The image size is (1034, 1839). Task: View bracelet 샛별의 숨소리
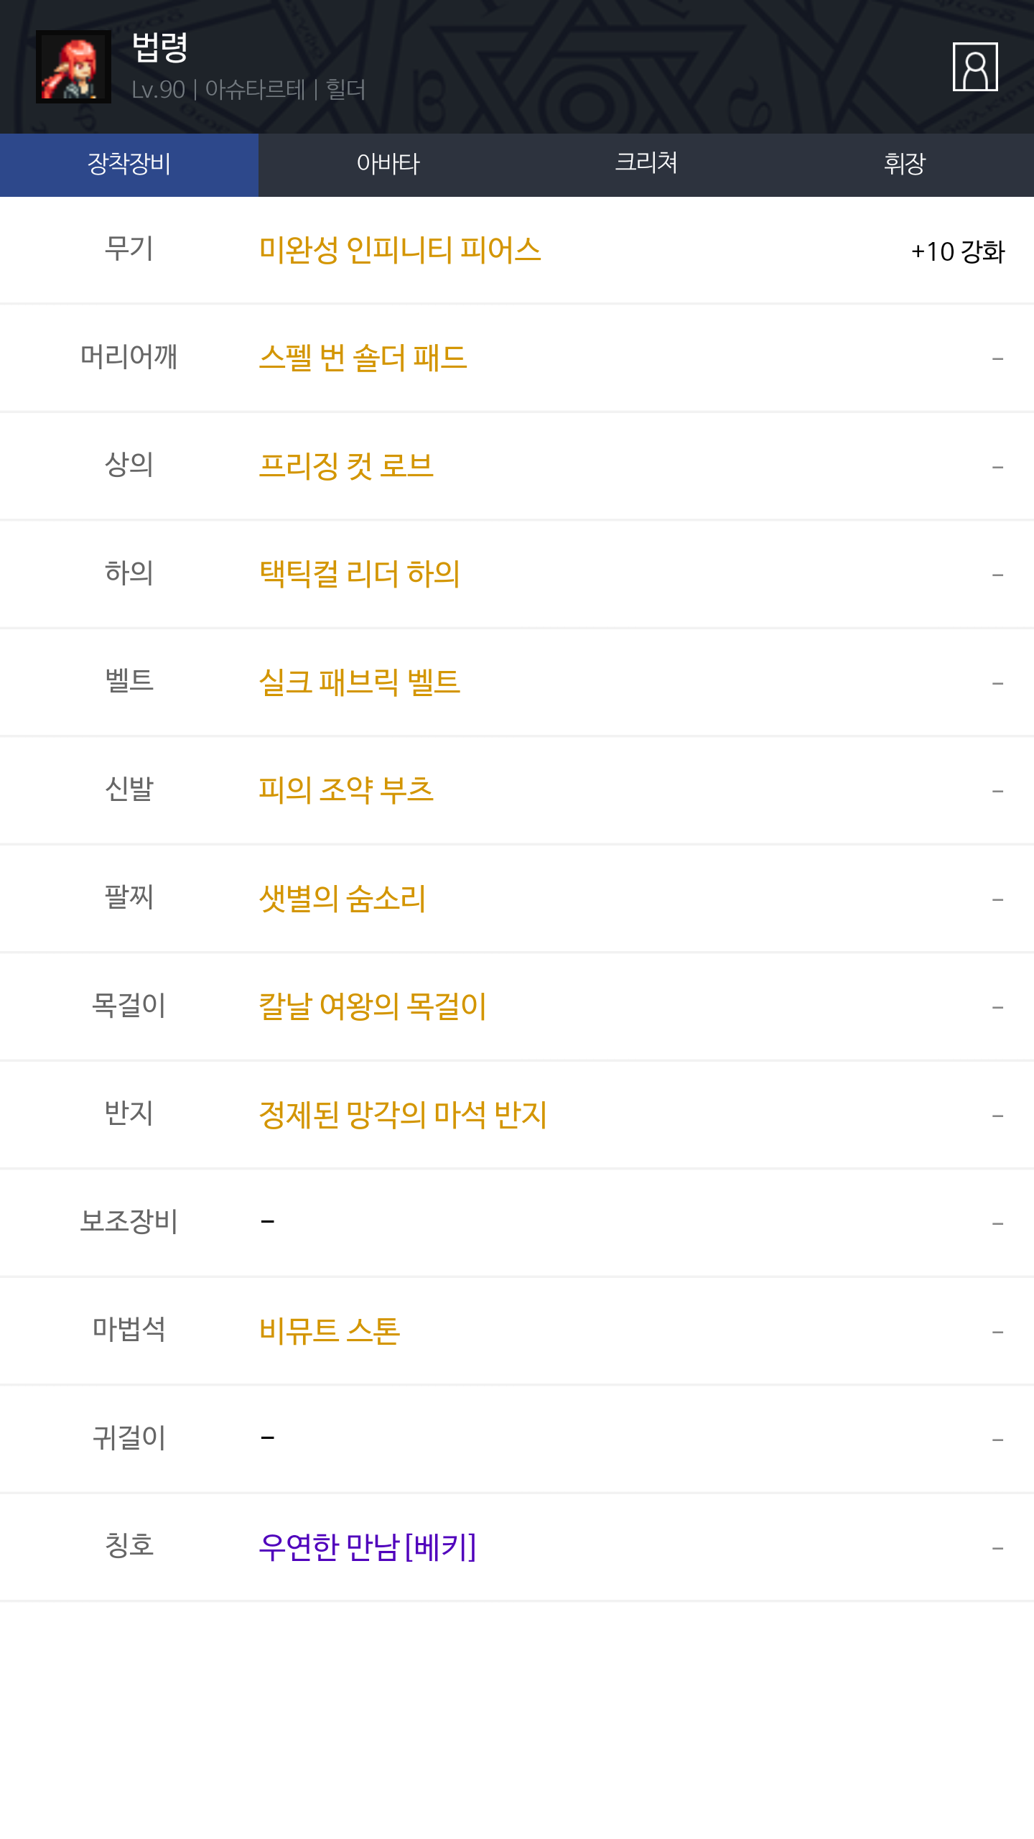point(342,899)
